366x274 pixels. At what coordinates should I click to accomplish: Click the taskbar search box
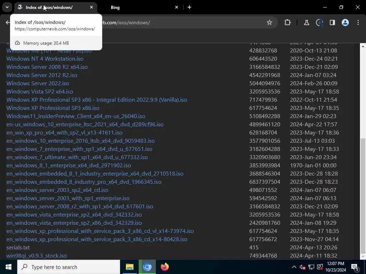point(69,267)
